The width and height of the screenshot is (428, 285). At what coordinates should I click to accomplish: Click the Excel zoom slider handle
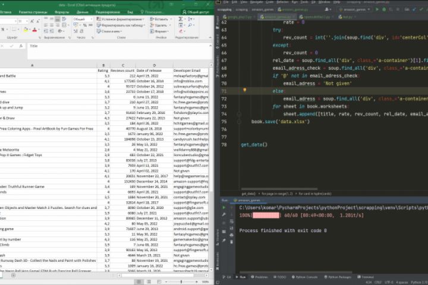click(x=181, y=281)
